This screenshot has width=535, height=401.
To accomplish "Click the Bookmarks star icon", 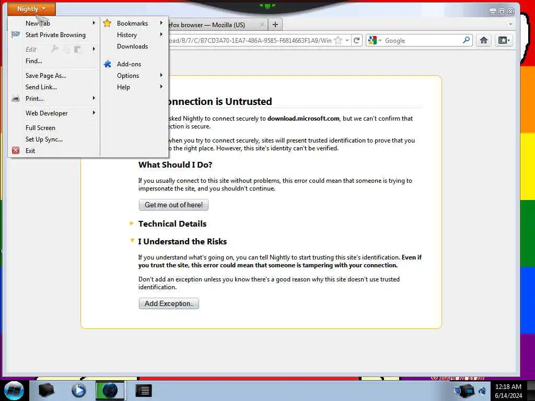I will point(107,23).
